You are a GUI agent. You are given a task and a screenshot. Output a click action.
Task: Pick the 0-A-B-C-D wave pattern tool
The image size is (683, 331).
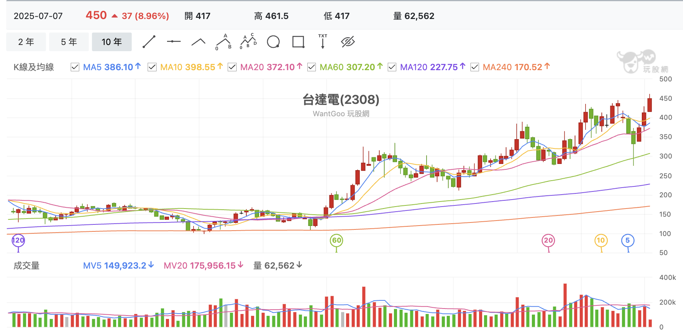tap(248, 42)
